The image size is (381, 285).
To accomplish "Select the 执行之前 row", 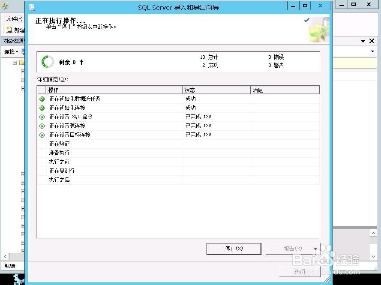I will tap(178, 162).
